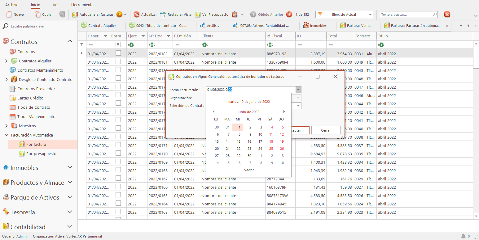Close the Facturación automática tab
Viewport: 479px width, 240px height.
[447, 26]
